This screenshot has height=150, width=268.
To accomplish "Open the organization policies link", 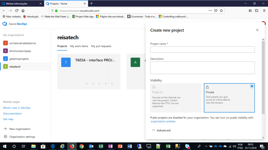I will coord(163,121).
